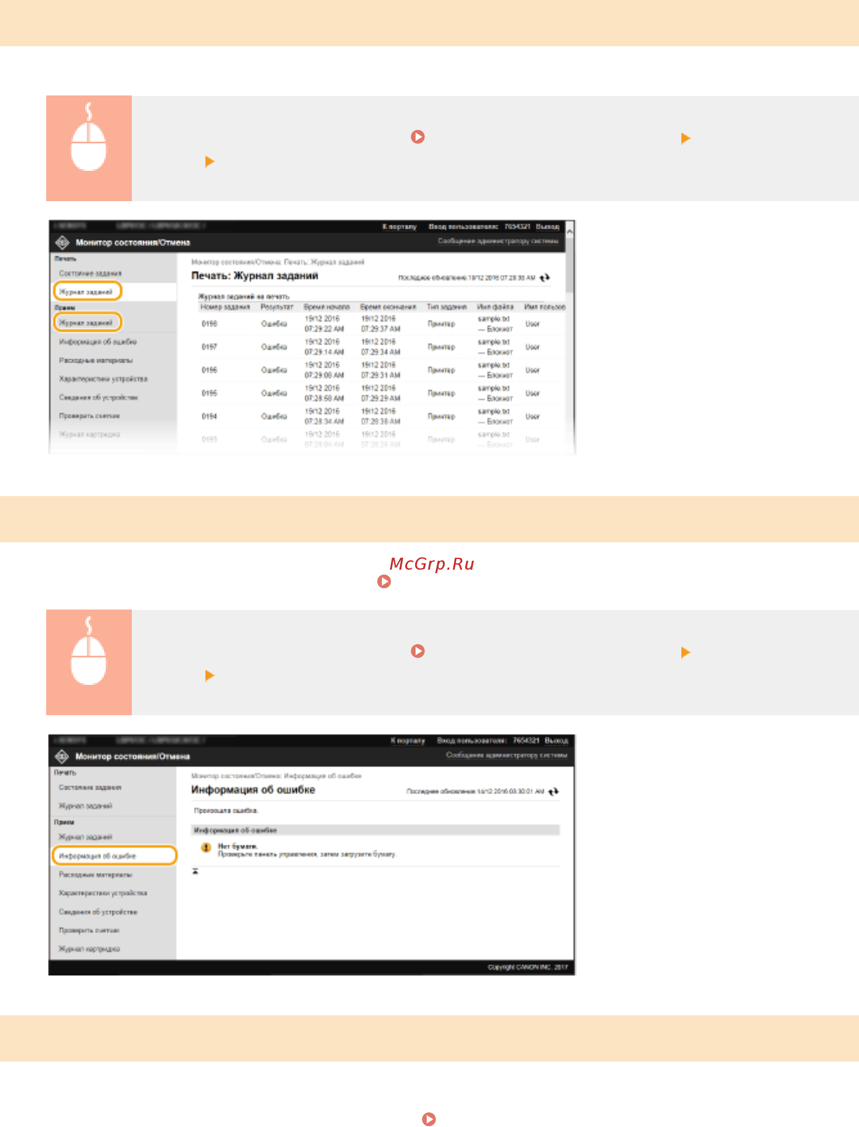Image resolution: width=859 pixels, height=1127 pixels.
Task: Open 'Сведения об устройстве' in the job log page sidebar
Action: (x=98, y=397)
